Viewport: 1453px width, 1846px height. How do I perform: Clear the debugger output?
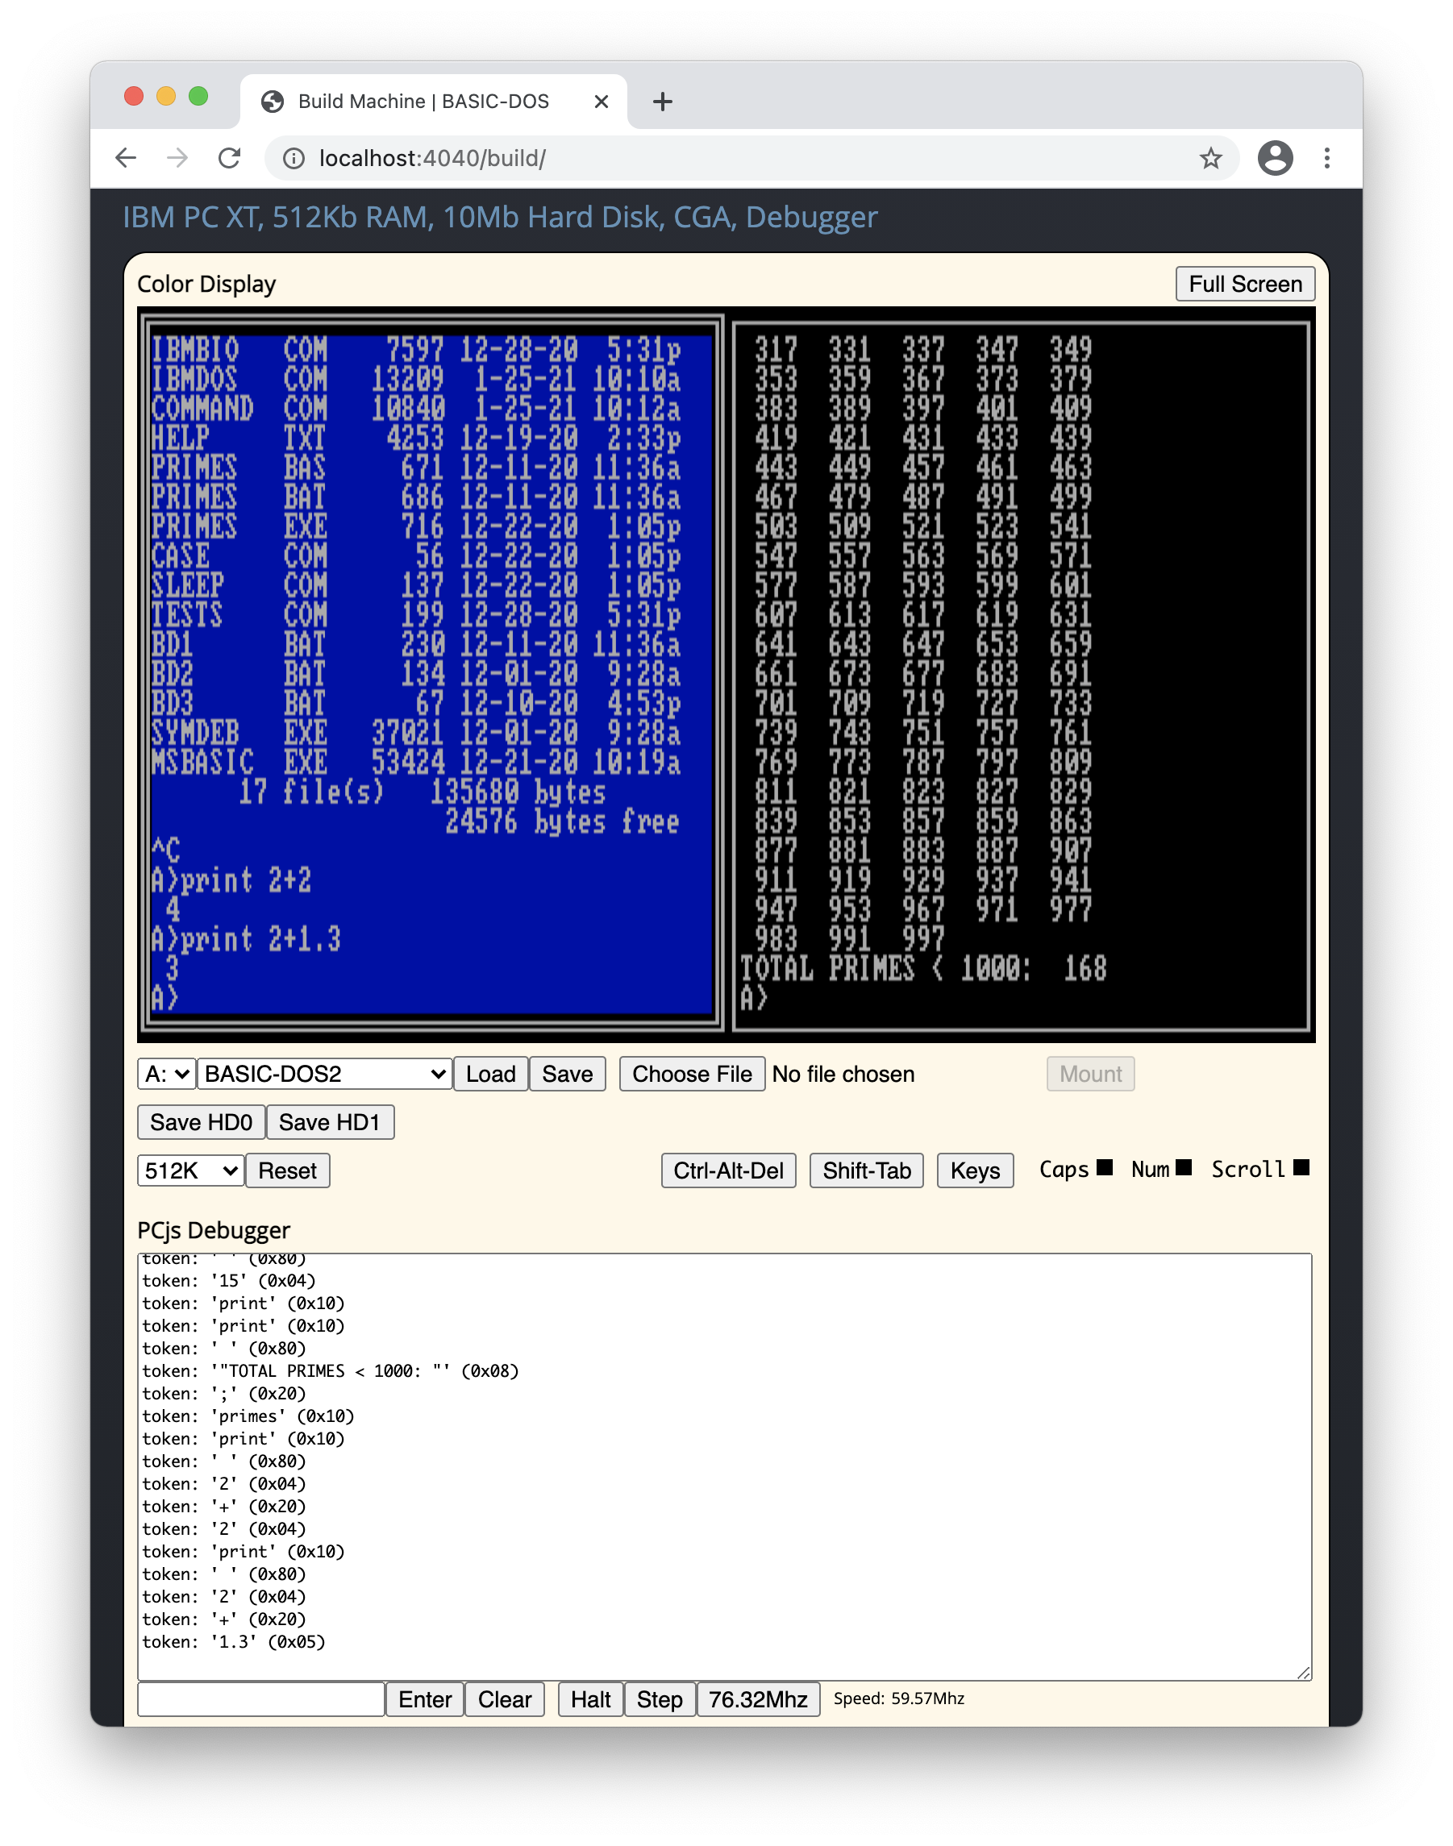[x=505, y=1699]
